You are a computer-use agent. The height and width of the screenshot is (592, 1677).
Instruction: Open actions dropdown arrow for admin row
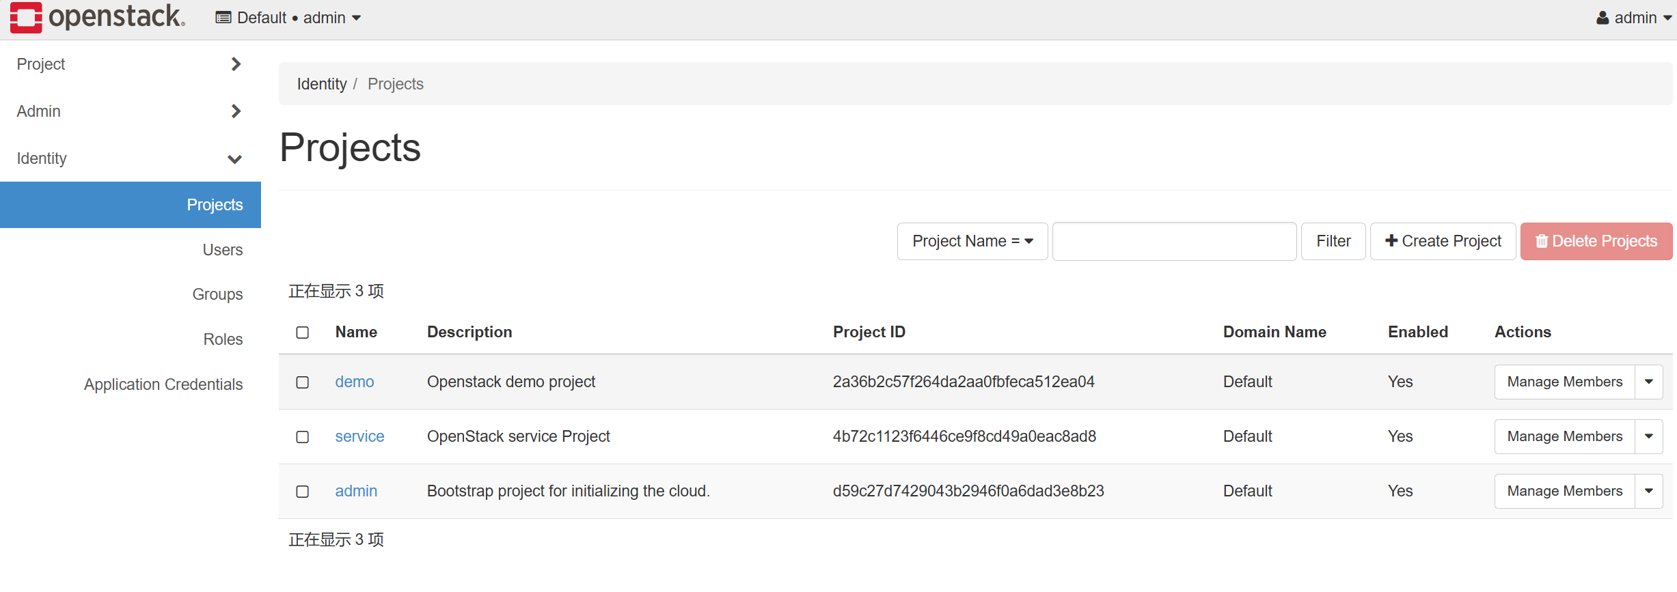[x=1649, y=491]
